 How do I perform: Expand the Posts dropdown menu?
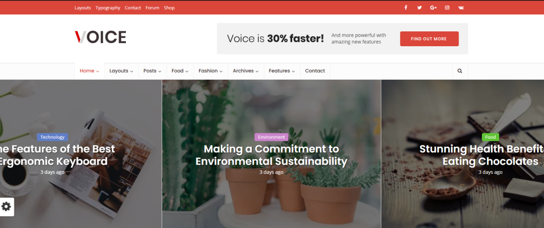coord(152,71)
